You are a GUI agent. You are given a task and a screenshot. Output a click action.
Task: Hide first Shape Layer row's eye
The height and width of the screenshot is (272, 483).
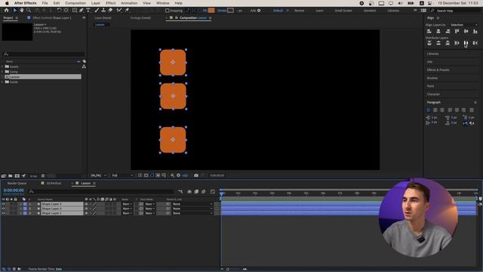pos(3,204)
